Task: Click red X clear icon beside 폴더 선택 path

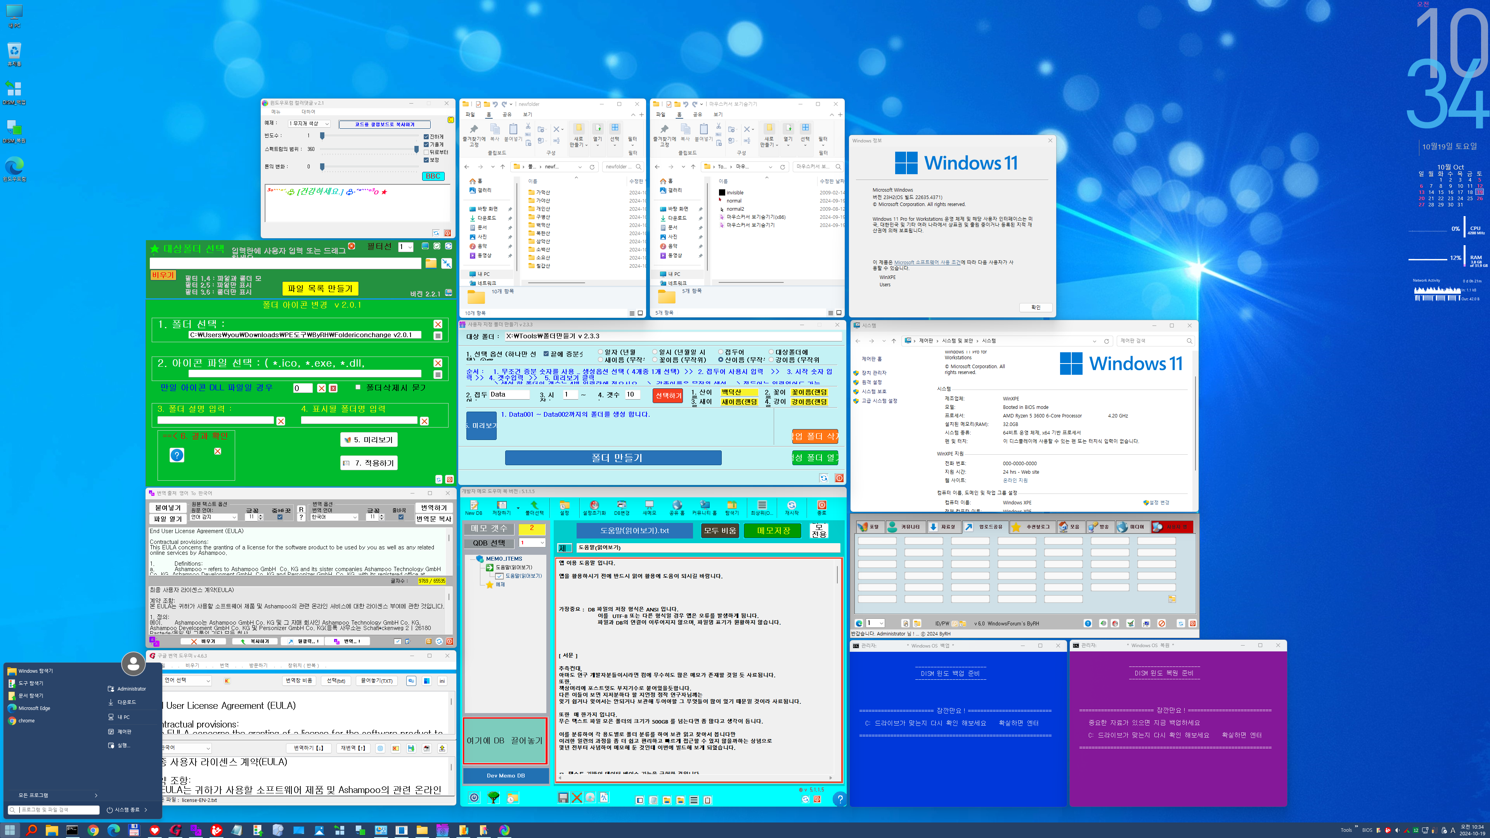Action: (x=438, y=324)
